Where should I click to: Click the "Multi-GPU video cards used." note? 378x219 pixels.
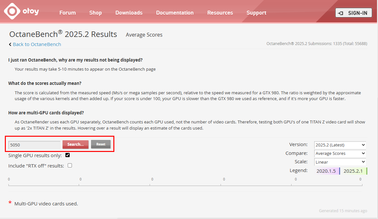(46, 204)
